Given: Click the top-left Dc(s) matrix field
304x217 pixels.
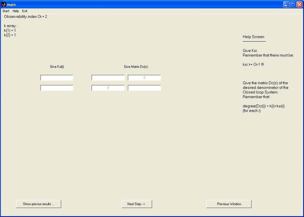Looking at the screenshot, I should 108,78.
